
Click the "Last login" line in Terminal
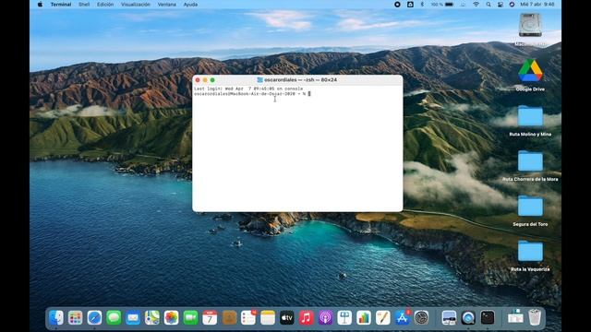coord(248,89)
